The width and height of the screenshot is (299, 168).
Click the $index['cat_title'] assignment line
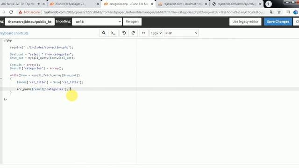[x=50, y=82]
